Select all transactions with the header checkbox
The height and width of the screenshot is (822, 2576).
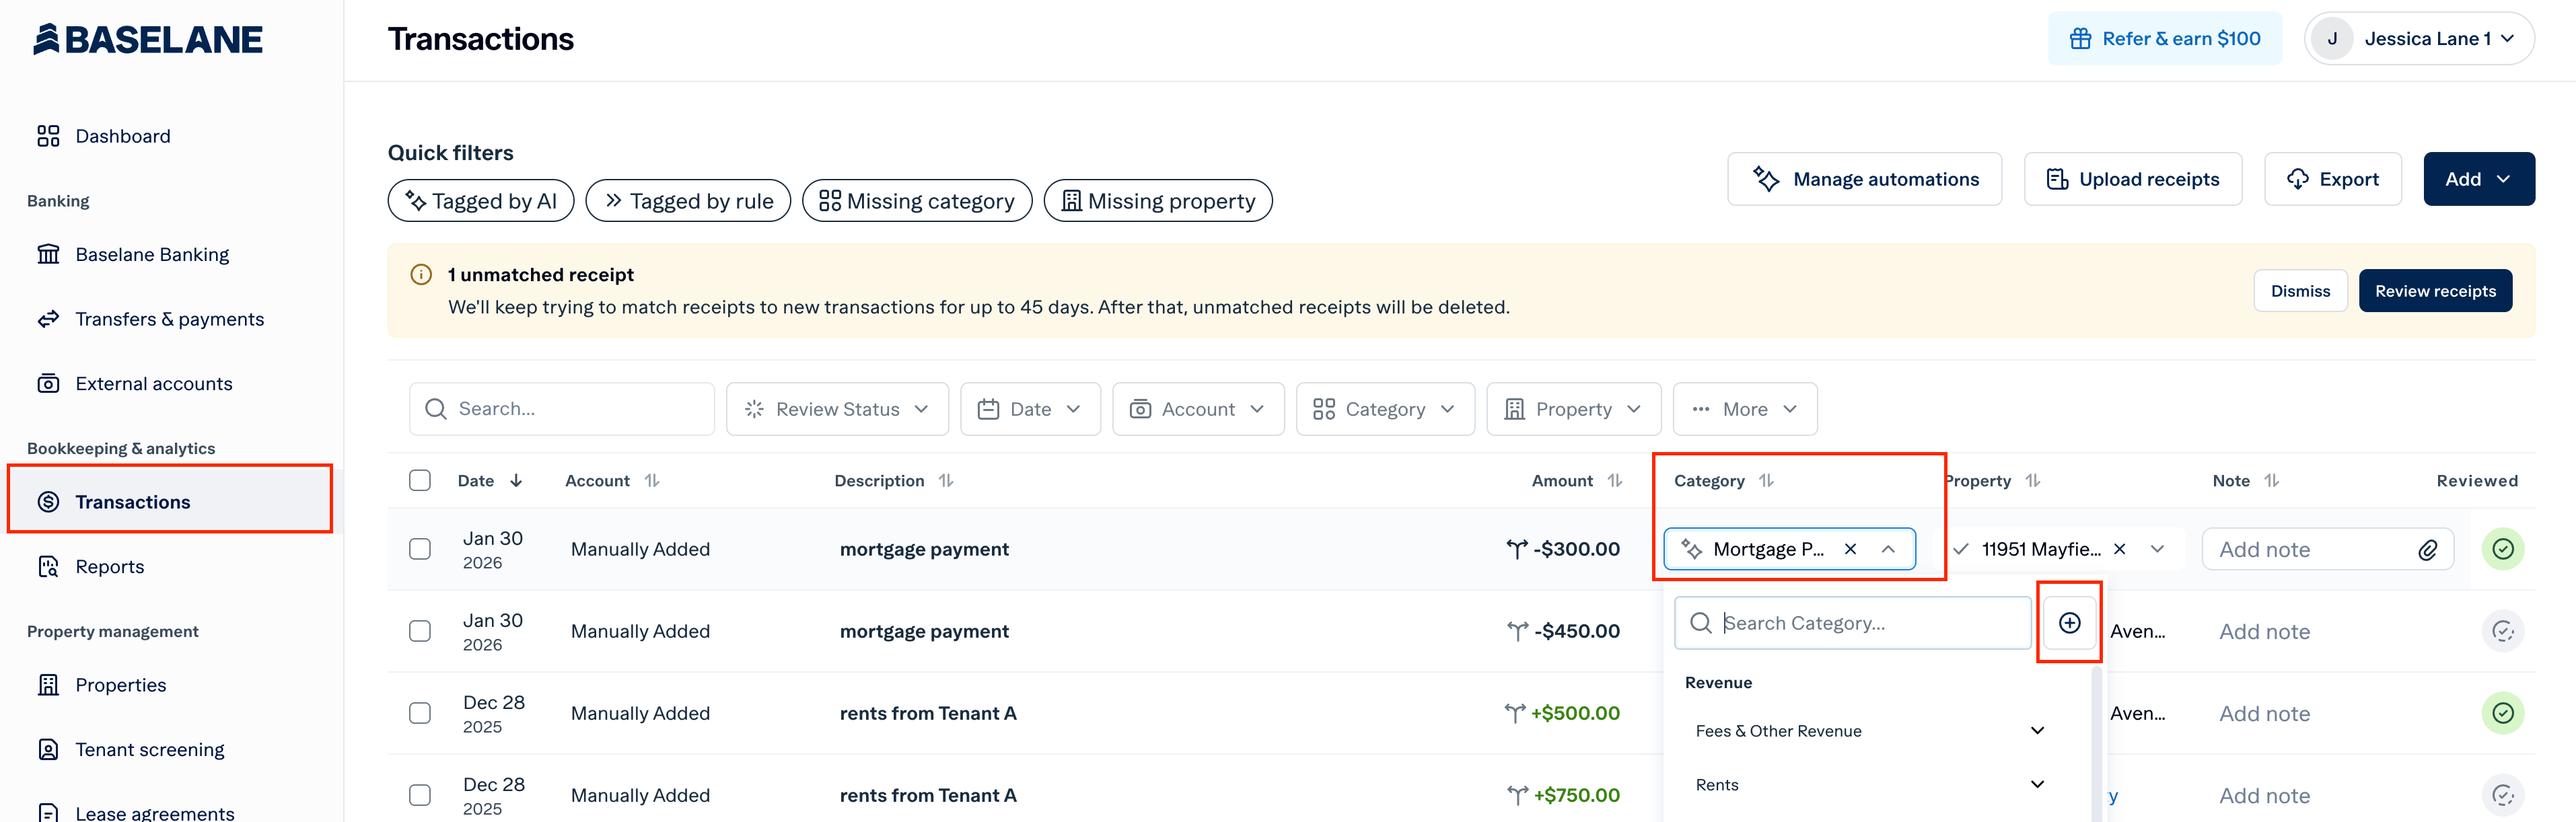[x=420, y=480]
